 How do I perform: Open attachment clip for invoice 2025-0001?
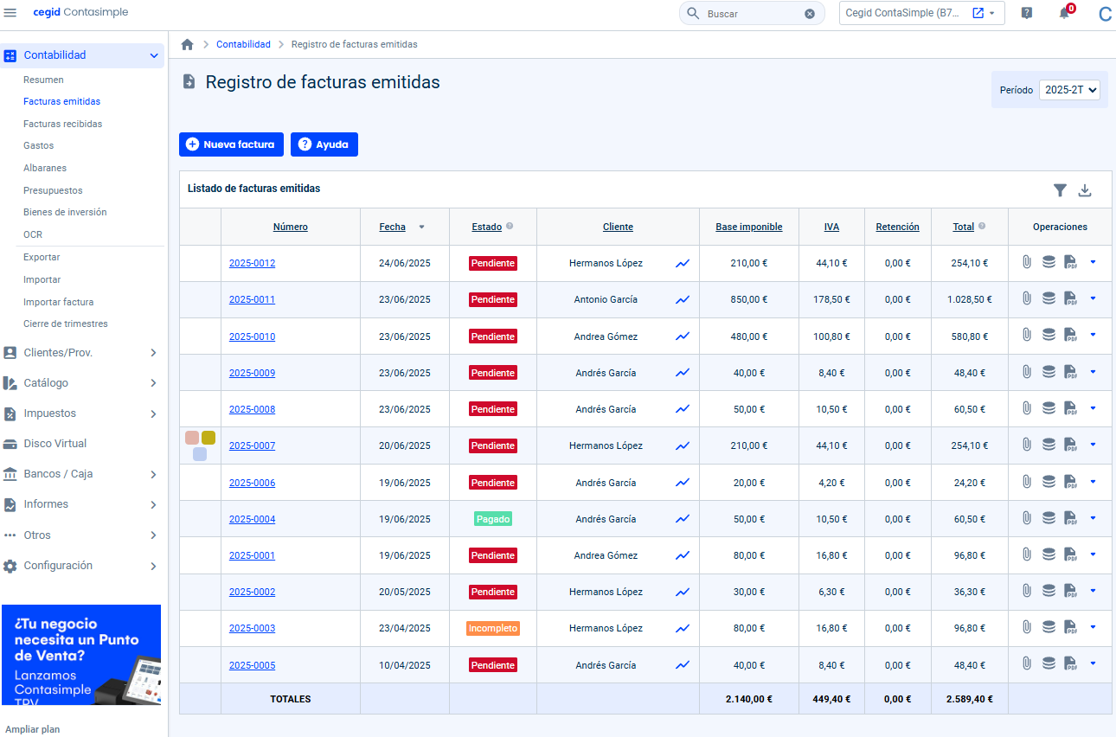pyautogui.click(x=1027, y=554)
